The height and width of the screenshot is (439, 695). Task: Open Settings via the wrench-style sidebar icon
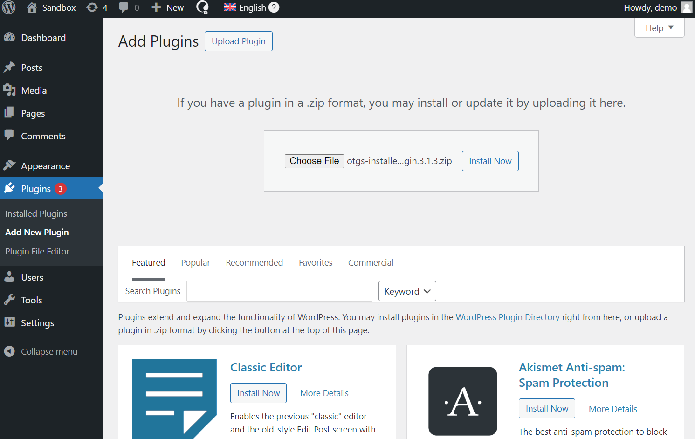click(x=10, y=322)
